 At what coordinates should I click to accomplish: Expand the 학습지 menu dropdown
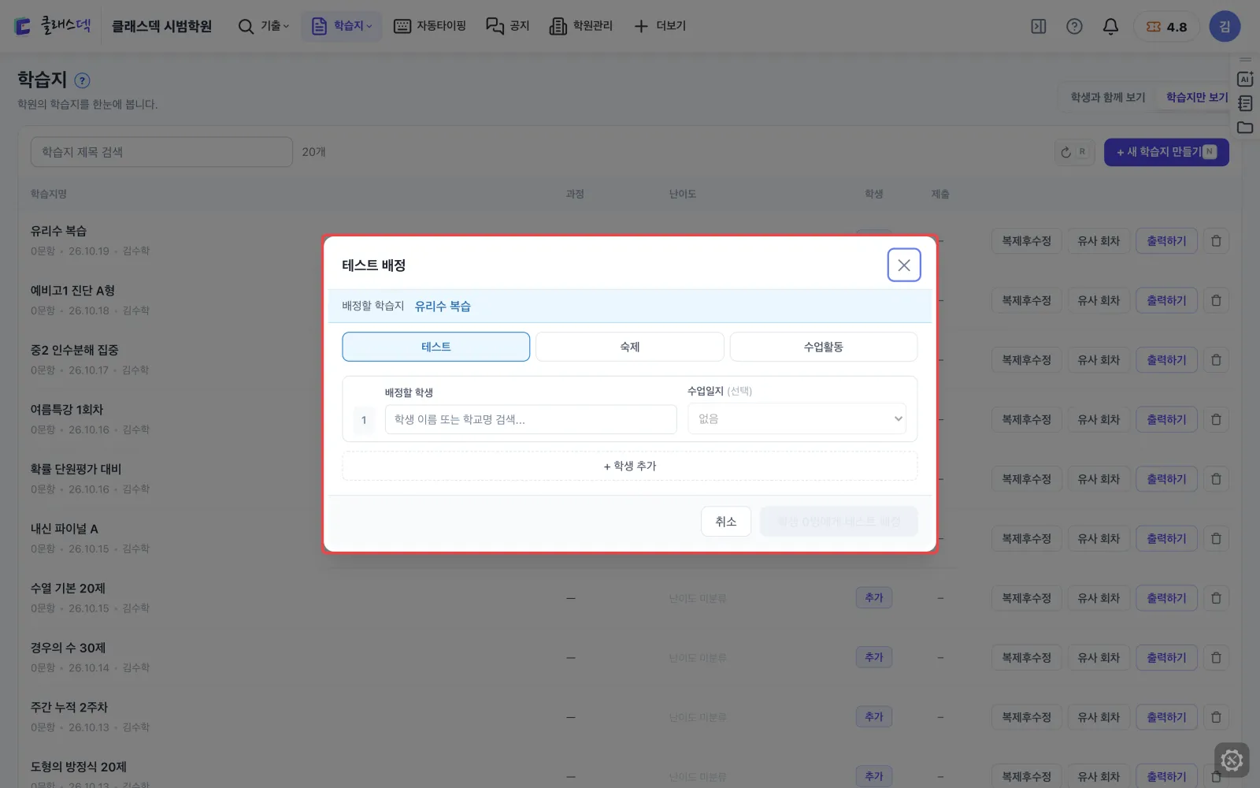point(341,27)
